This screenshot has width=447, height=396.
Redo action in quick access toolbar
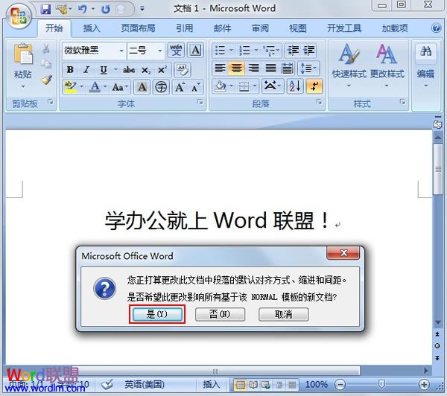[x=106, y=10]
